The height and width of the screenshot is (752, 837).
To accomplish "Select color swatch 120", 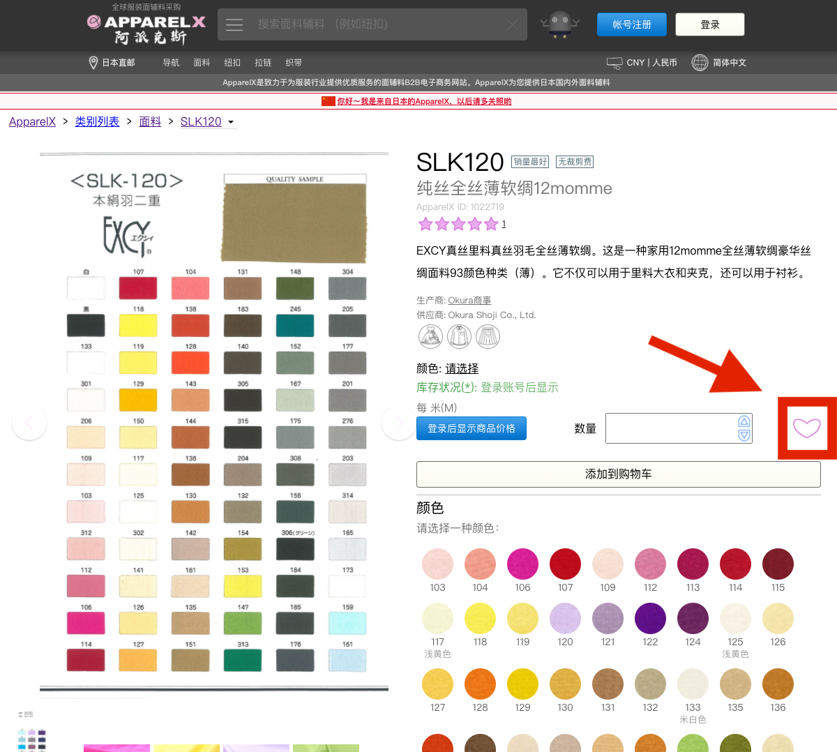I will [x=565, y=618].
